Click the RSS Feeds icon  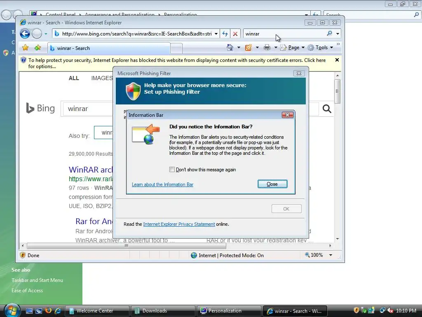tap(248, 48)
